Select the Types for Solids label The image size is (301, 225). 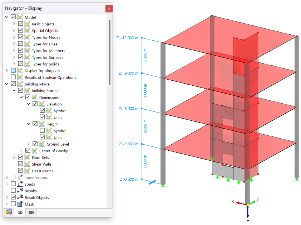(45, 64)
